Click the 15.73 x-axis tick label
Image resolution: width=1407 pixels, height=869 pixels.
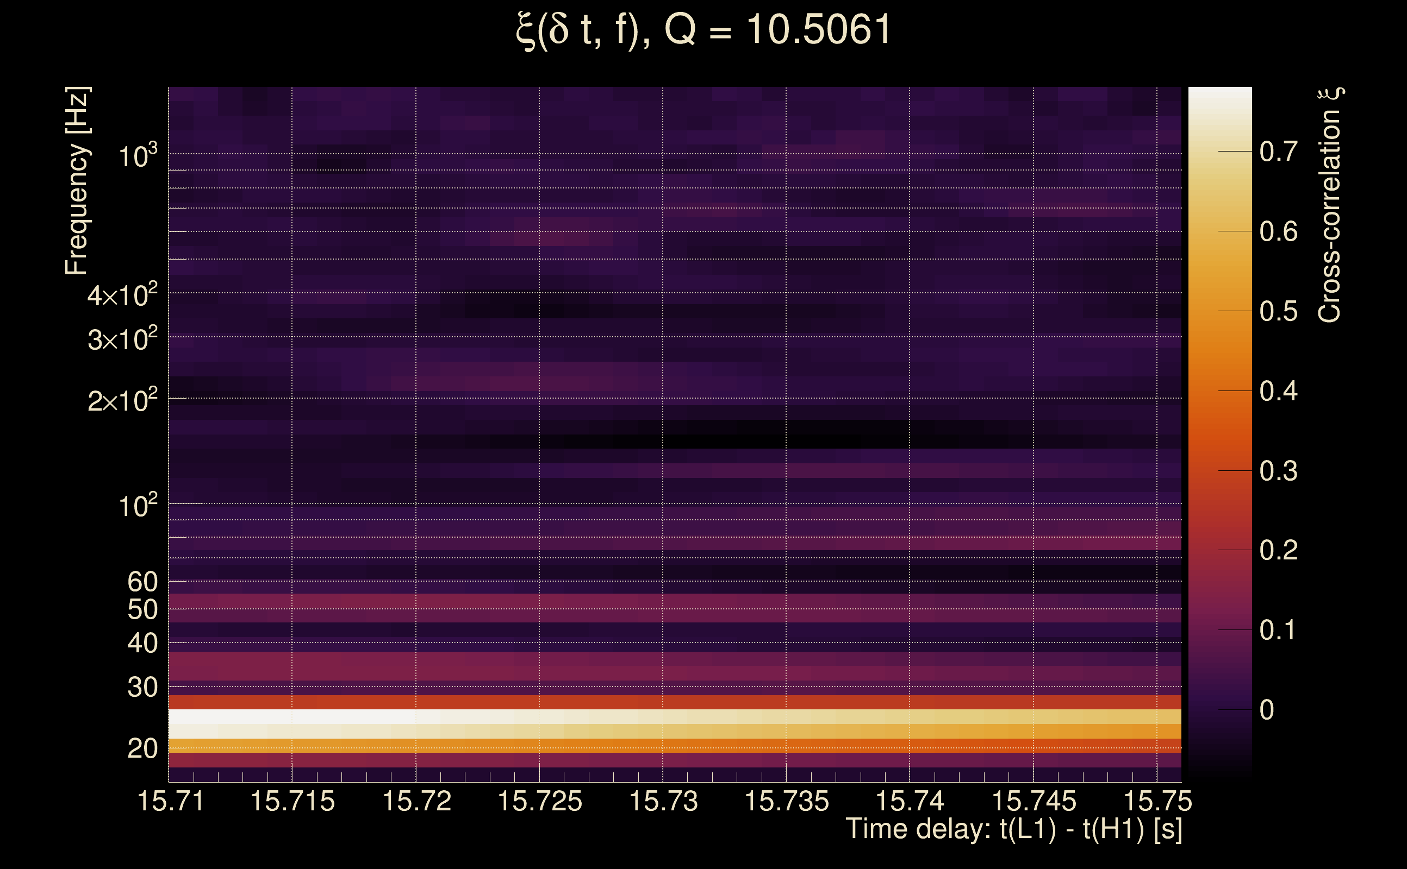(x=663, y=801)
